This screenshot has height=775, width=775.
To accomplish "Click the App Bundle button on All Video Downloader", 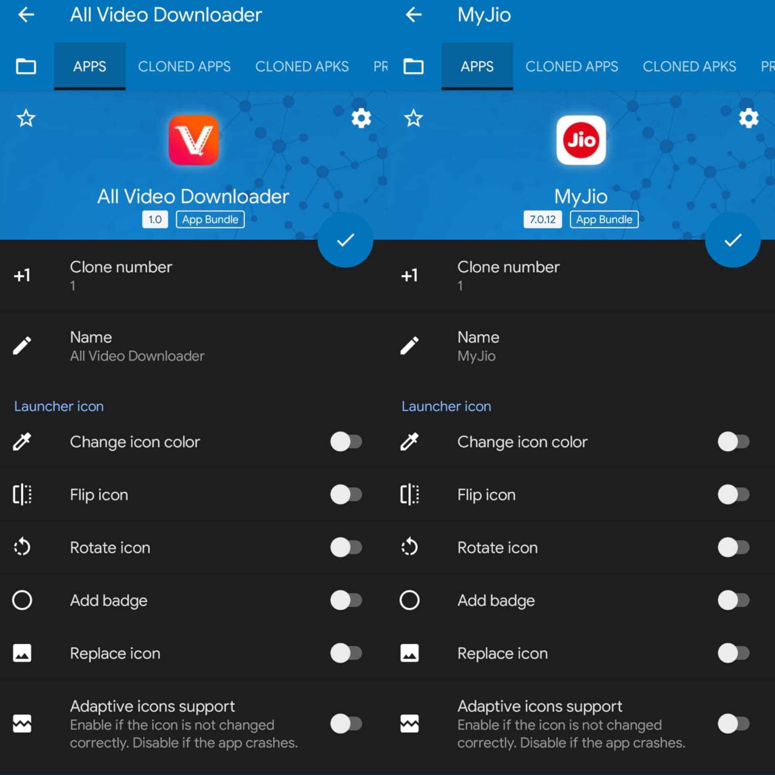I will (211, 219).
